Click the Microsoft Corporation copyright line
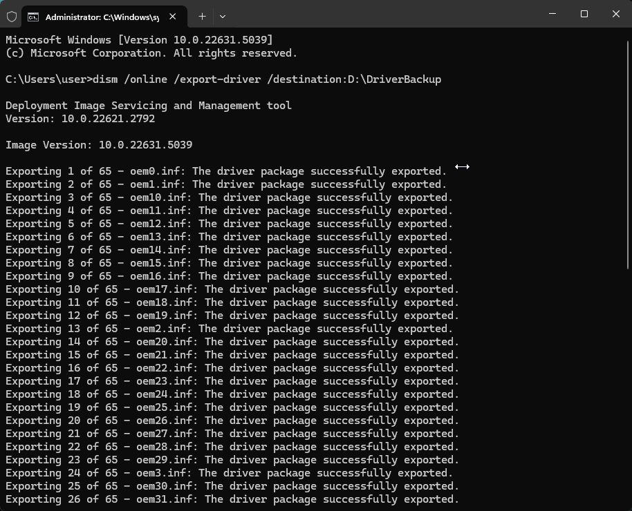Screen dimensions: 632x511 click(151, 52)
